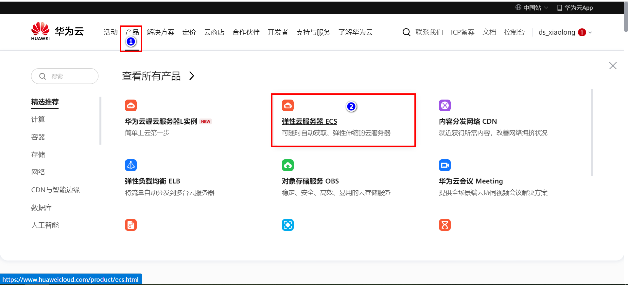Image resolution: width=628 pixels, height=285 pixels.
Task: Select the 存储 category
Action: (x=38, y=155)
